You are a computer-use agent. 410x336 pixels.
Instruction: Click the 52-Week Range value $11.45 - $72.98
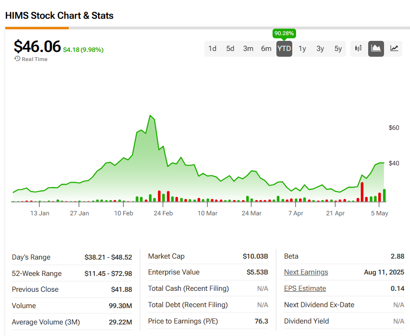click(108, 274)
